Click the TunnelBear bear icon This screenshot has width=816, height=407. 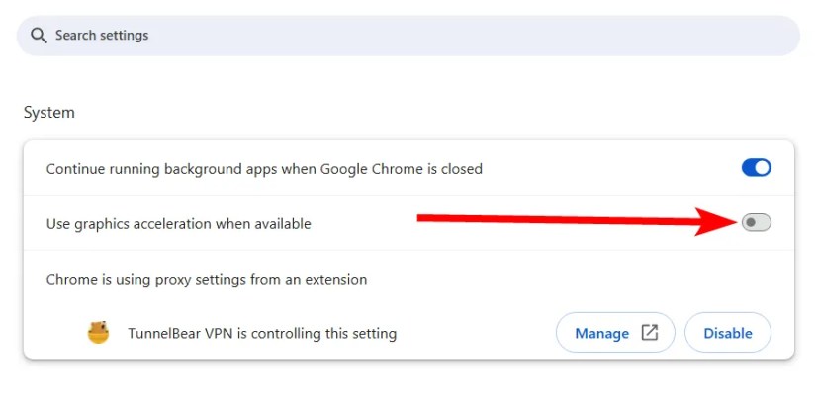pyautogui.click(x=98, y=333)
